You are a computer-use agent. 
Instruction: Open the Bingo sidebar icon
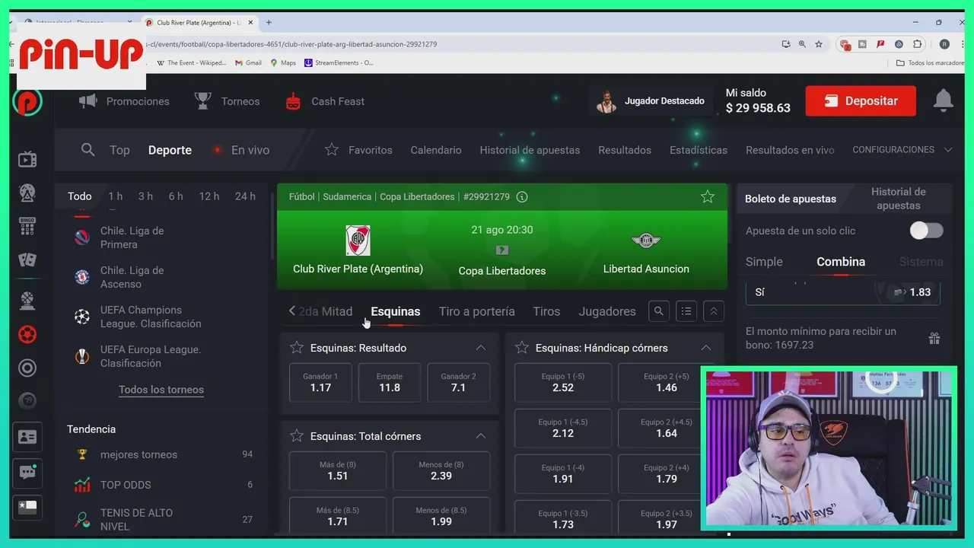click(27, 226)
